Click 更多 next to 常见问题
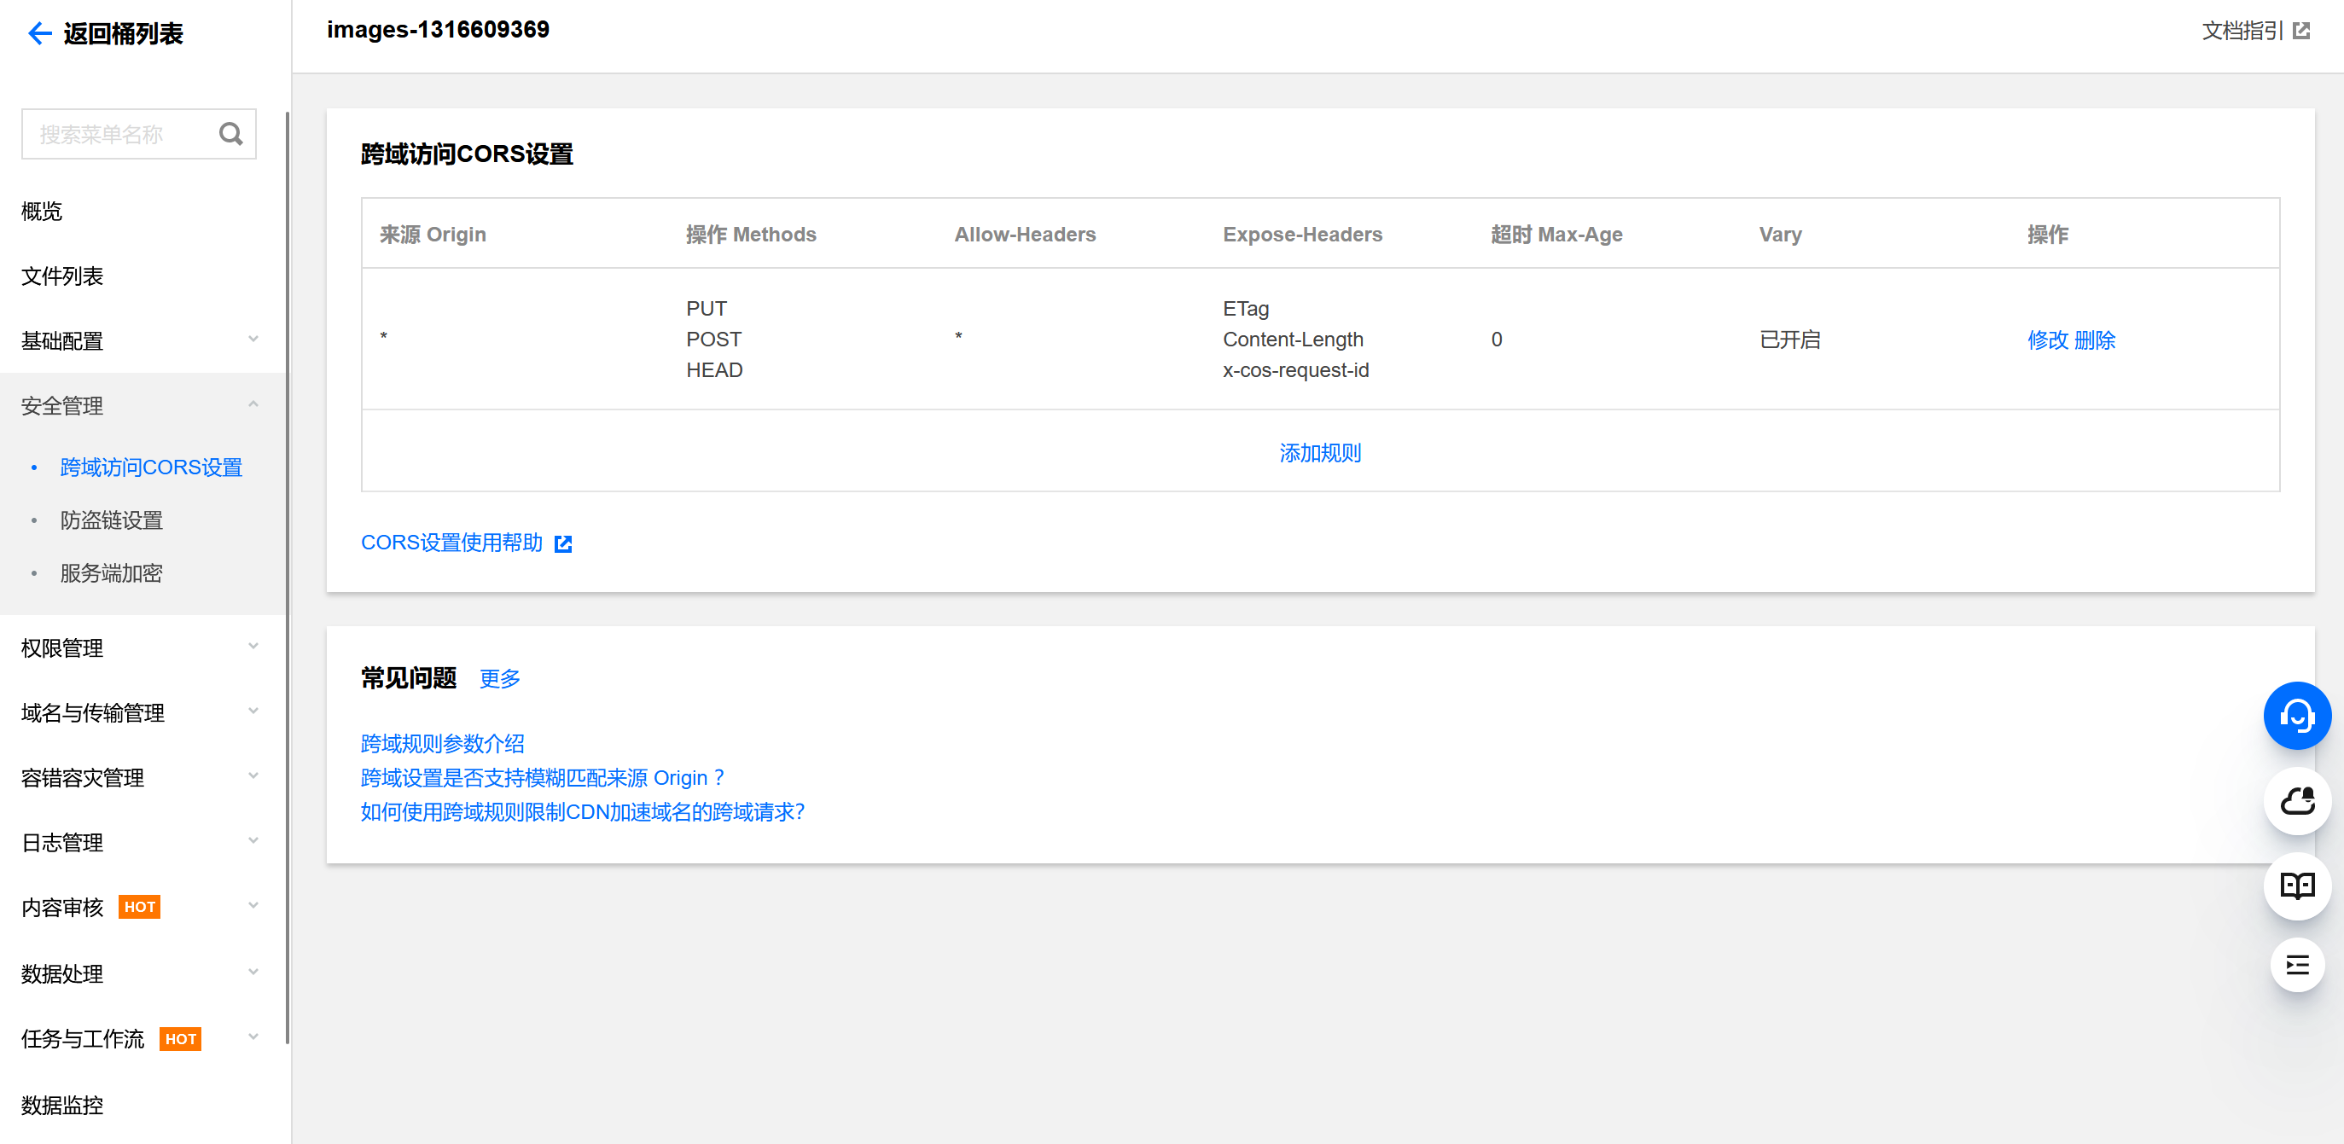Viewport: 2344px width, 1144px height. [x=499, y=677]
